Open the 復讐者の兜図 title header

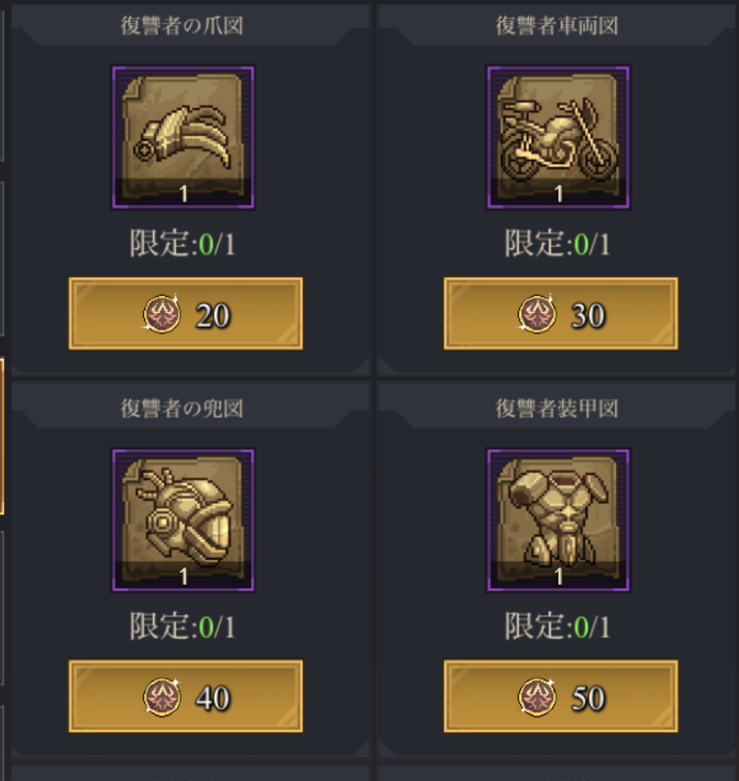click(x=182, y=408)
